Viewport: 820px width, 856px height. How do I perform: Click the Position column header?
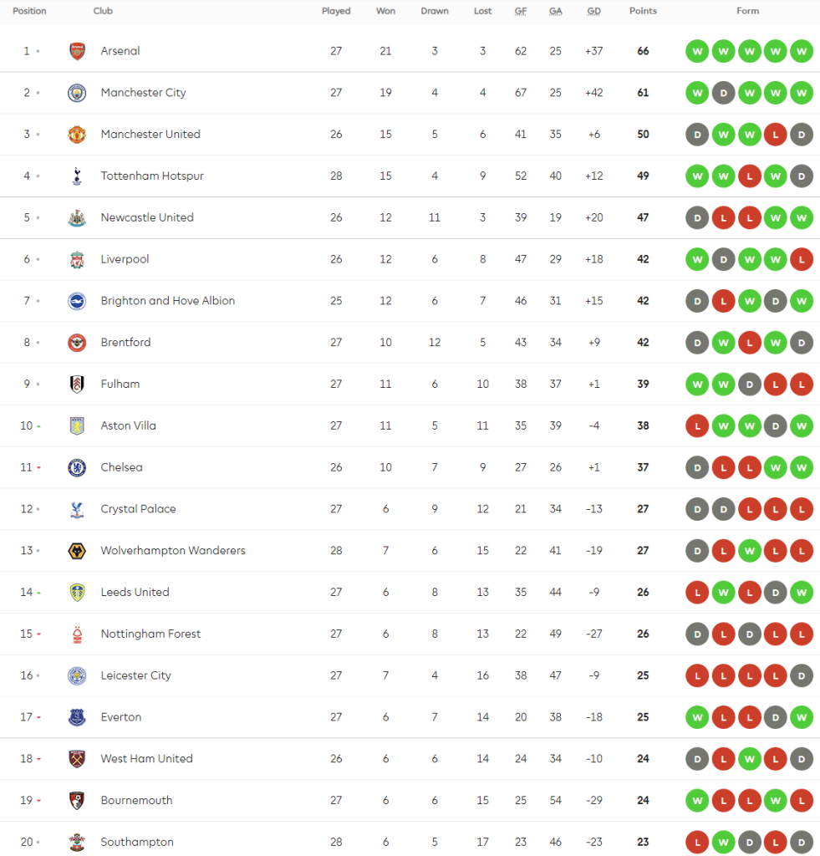[29, 12]
